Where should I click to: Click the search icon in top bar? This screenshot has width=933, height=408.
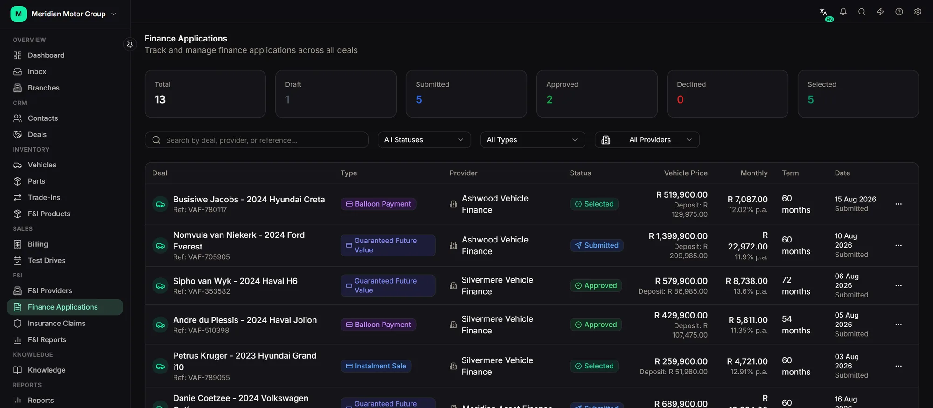[x=862, y=12]
